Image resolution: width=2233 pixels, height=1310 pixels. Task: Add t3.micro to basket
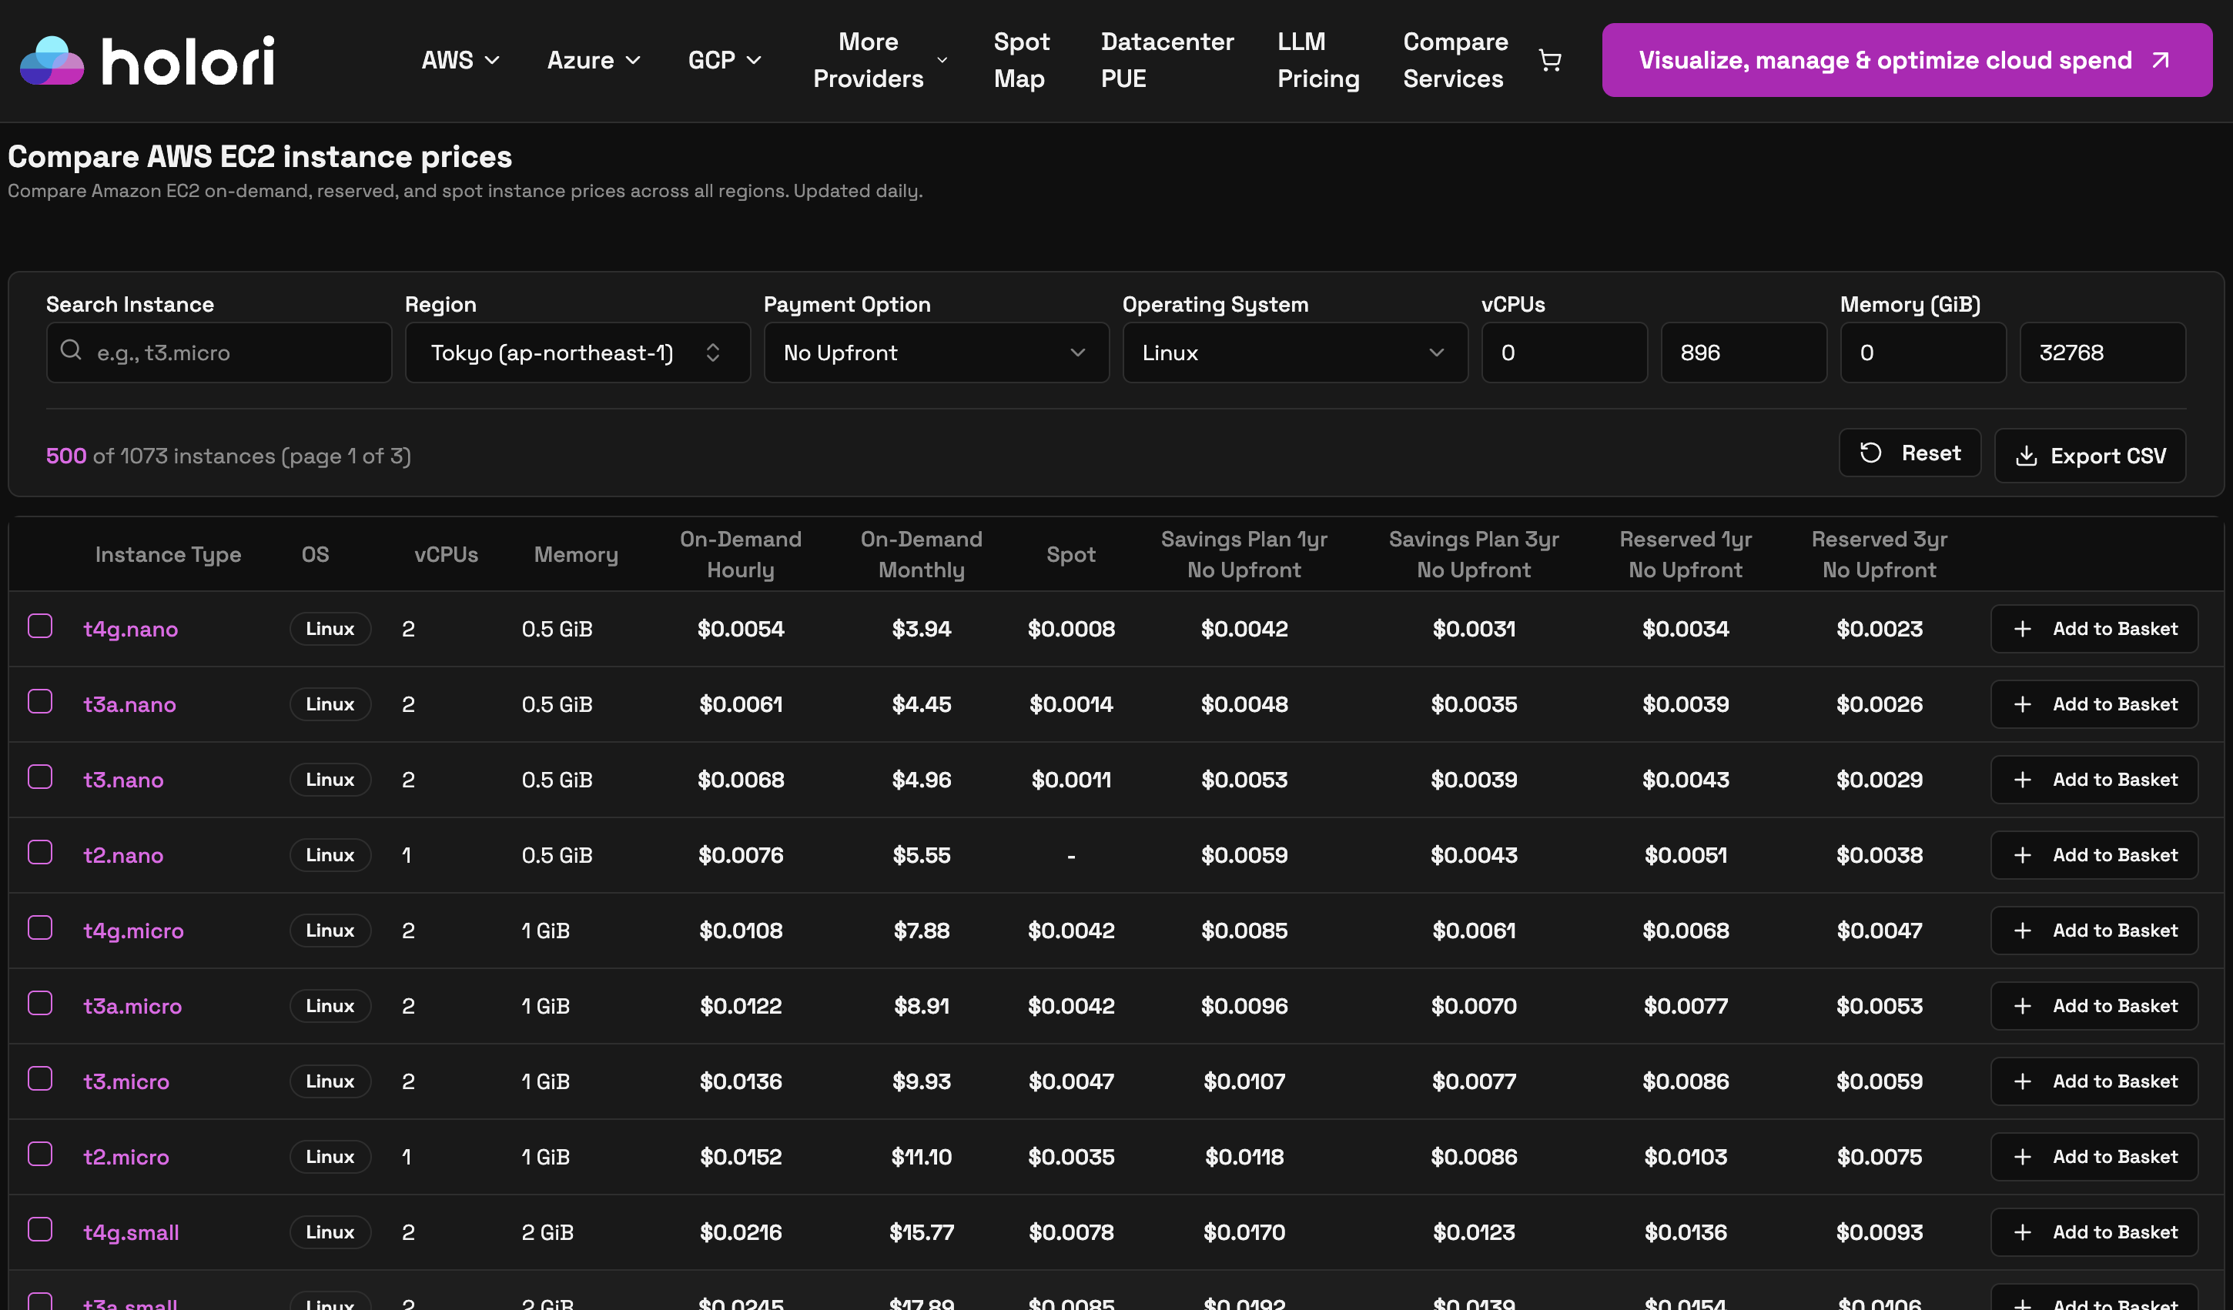click(2094, 1081)
